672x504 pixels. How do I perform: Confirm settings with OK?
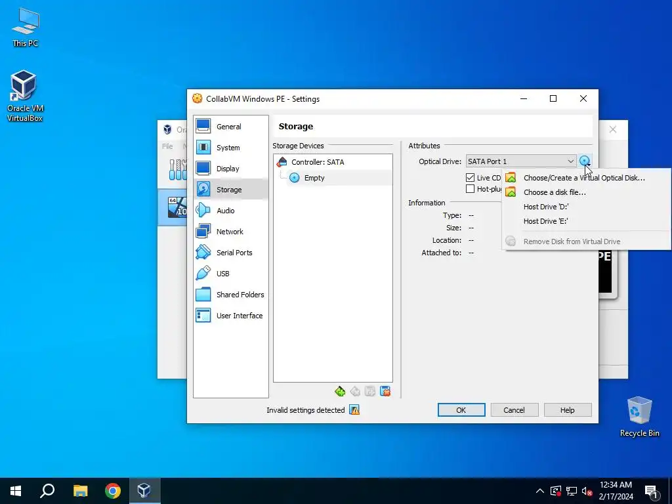click(461, 410)
